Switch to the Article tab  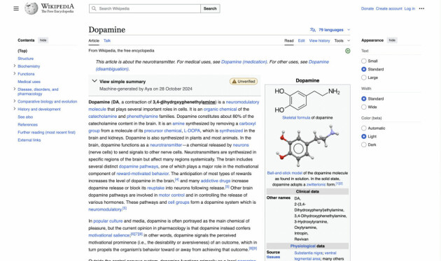[94, 40]
